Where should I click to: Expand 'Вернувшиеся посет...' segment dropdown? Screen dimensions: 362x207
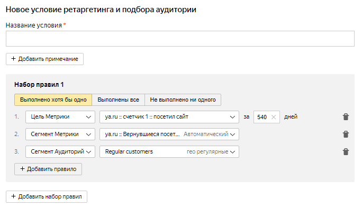[169, 134]
